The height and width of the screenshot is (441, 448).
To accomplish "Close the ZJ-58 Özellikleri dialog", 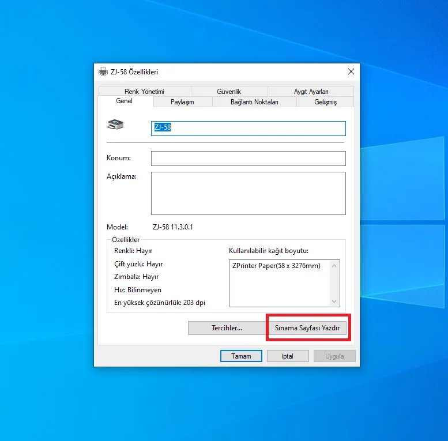I will (x=351, y=71).
